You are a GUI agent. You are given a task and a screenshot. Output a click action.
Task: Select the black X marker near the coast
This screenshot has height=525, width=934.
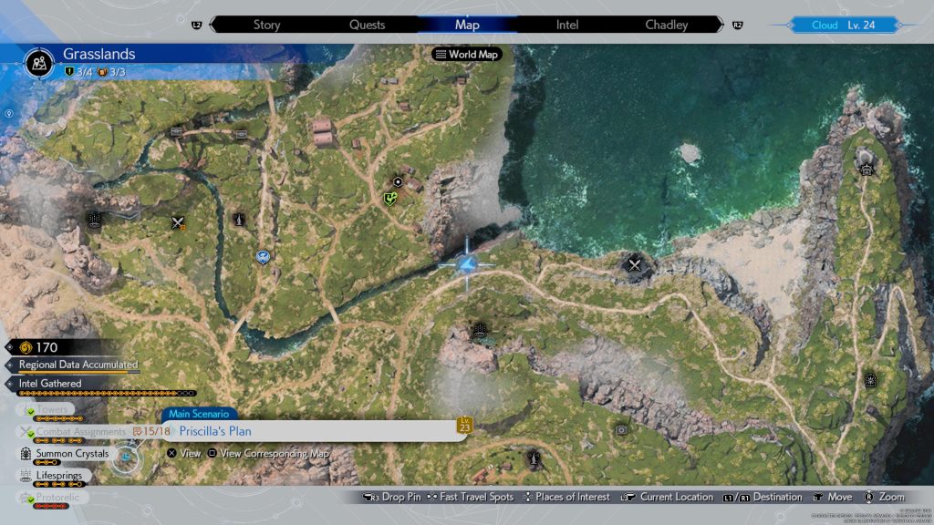coord(635,264)
